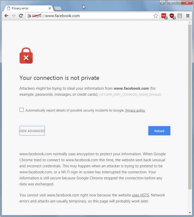
Task: Click the scrollbar down arrow
Action: click(x=190, y=212)
